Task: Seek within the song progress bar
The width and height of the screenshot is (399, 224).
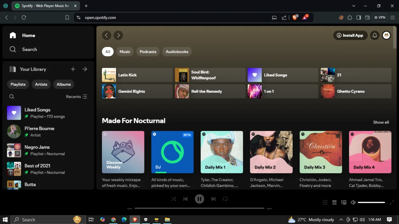Action: [x=199, y=208]
